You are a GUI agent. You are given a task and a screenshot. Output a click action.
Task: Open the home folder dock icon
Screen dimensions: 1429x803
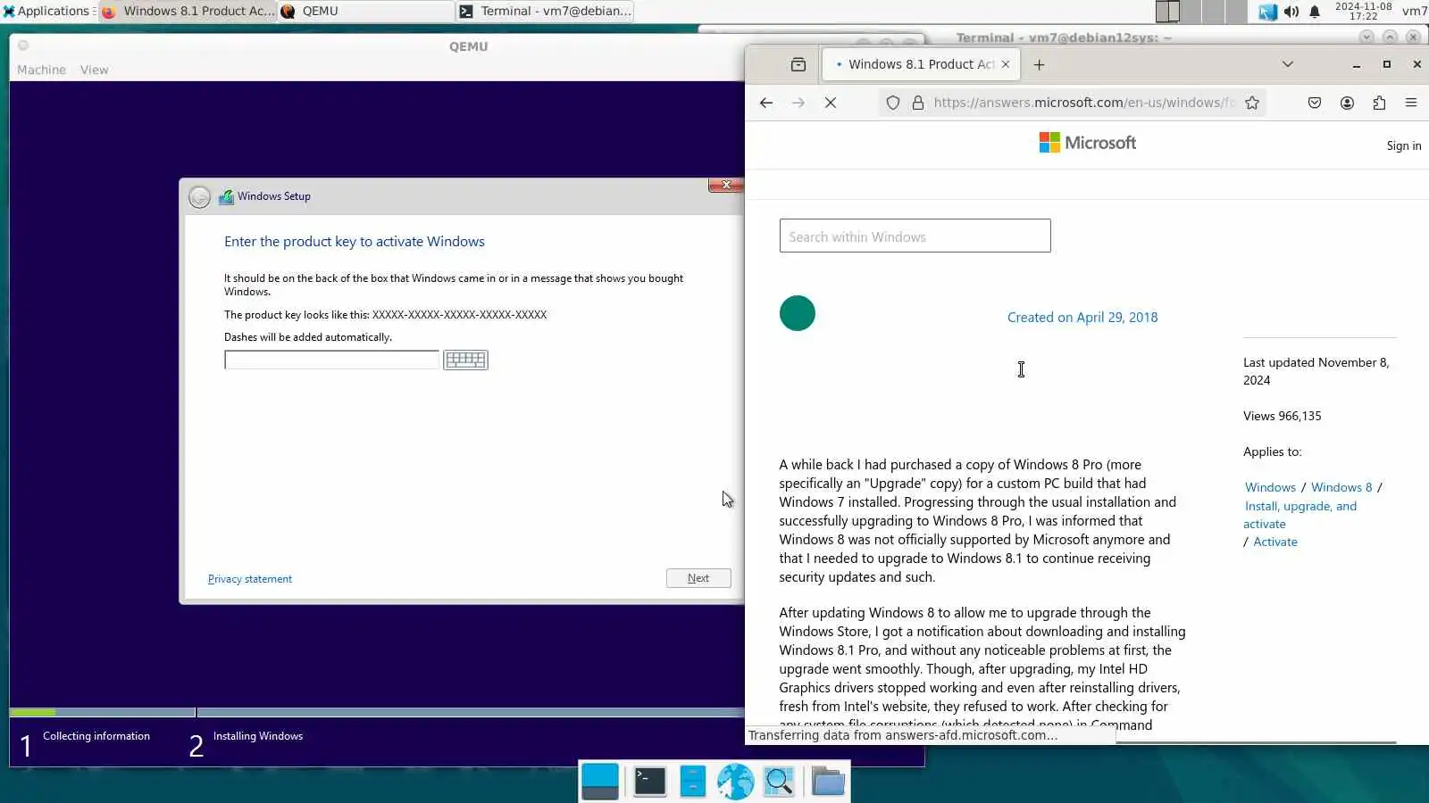point(828,782)
